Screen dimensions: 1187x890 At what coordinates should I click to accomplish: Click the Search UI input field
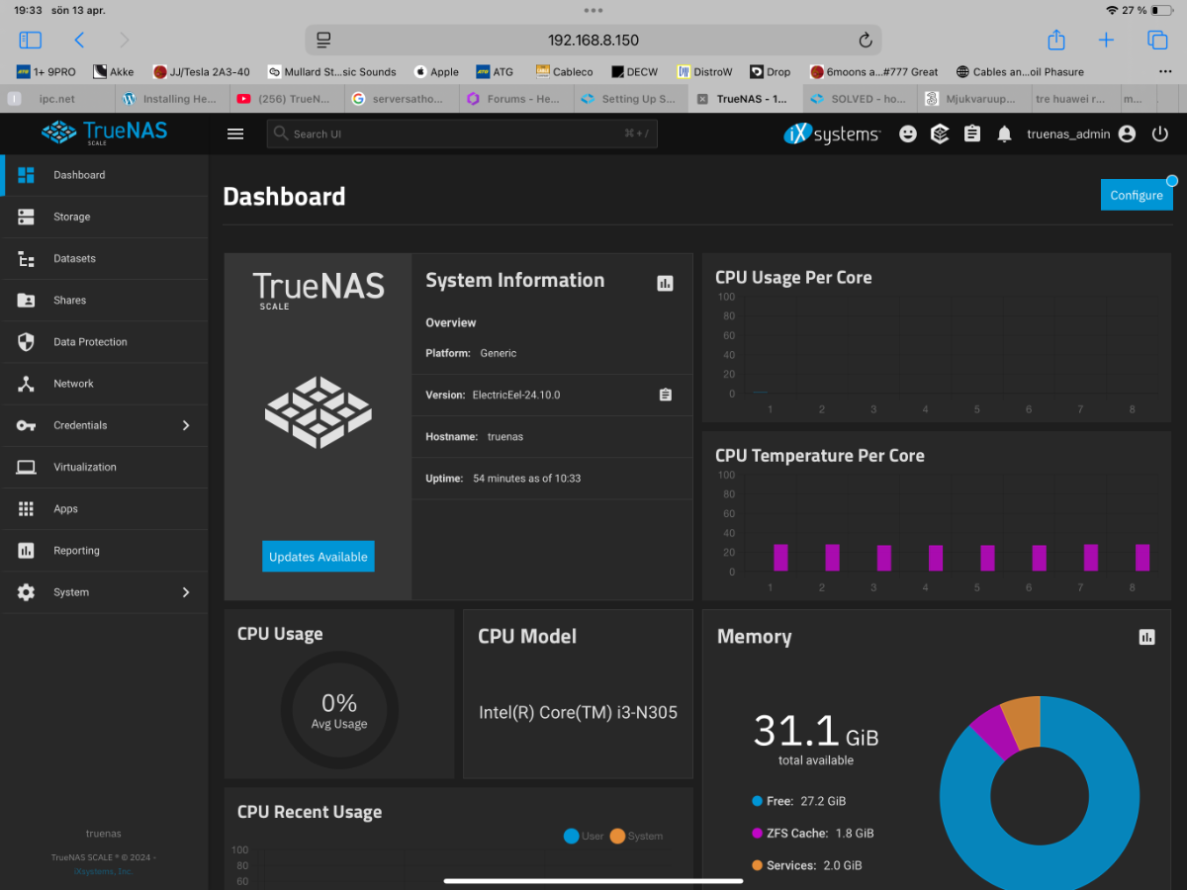(x=461, y=133)
